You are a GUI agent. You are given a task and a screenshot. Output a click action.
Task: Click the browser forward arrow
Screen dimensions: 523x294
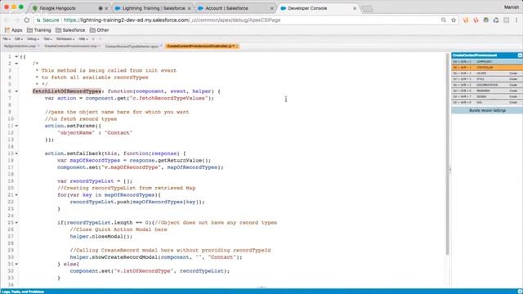click(16, 20)
